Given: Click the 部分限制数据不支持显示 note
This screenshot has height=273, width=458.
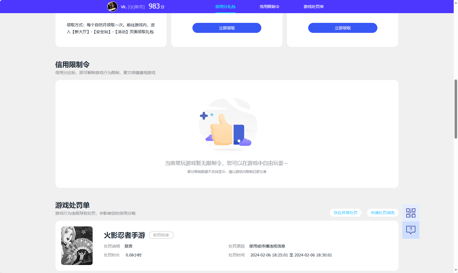Looking at the screenshot, I should 227,172.
